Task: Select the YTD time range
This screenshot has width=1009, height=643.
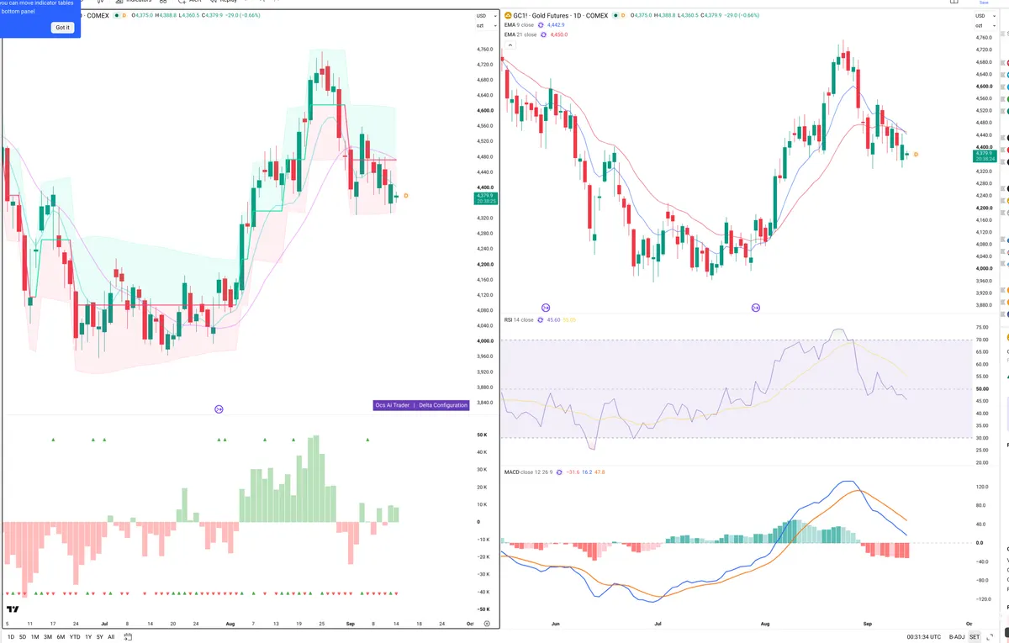Action: 75,637
